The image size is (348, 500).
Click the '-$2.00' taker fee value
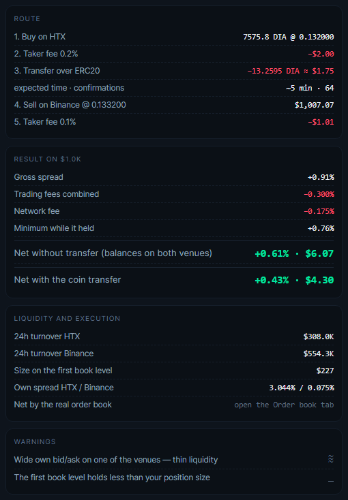click(x=321, y=54)
